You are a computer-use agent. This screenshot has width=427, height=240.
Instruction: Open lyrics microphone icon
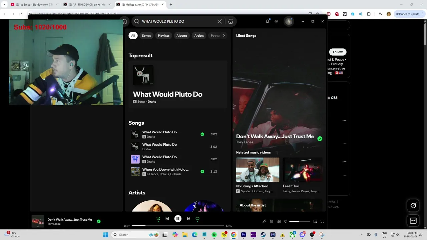click(x=265, y=221)
